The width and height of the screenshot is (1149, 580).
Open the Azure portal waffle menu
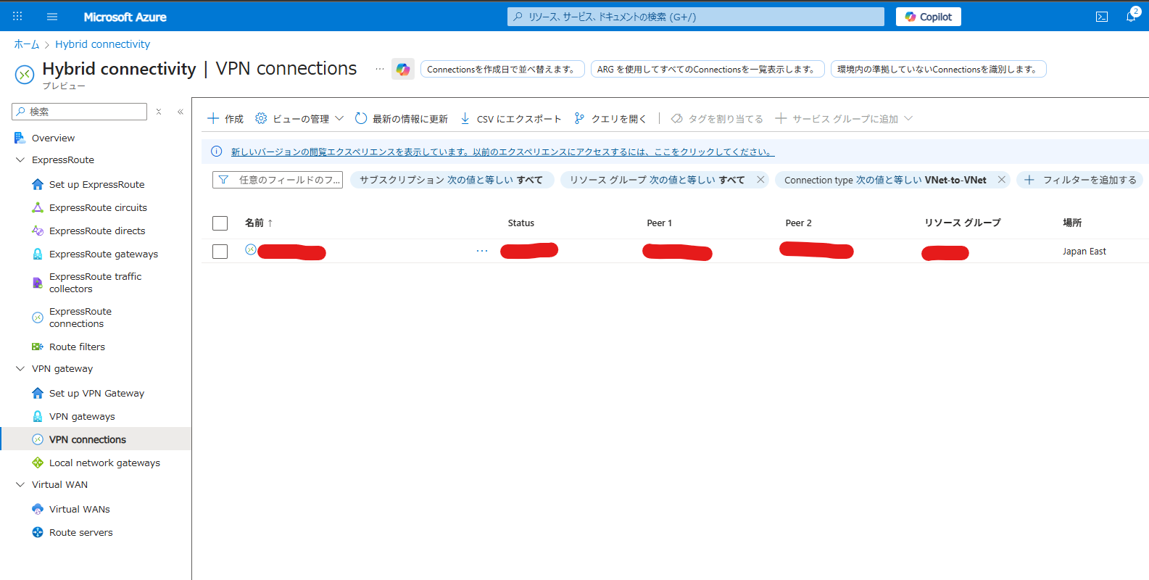click(x=17, y=16)
